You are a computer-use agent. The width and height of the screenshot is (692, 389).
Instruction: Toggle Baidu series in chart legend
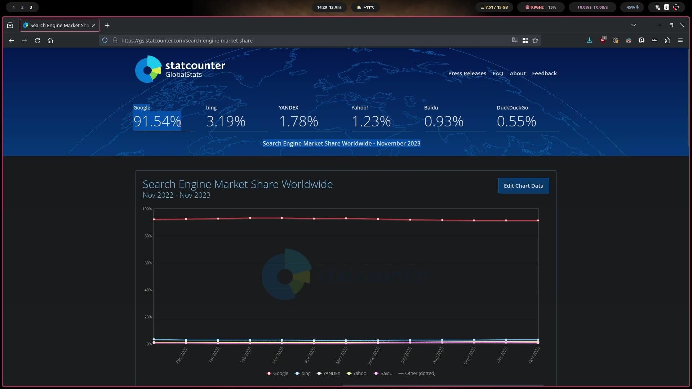[x=383, y=374]
